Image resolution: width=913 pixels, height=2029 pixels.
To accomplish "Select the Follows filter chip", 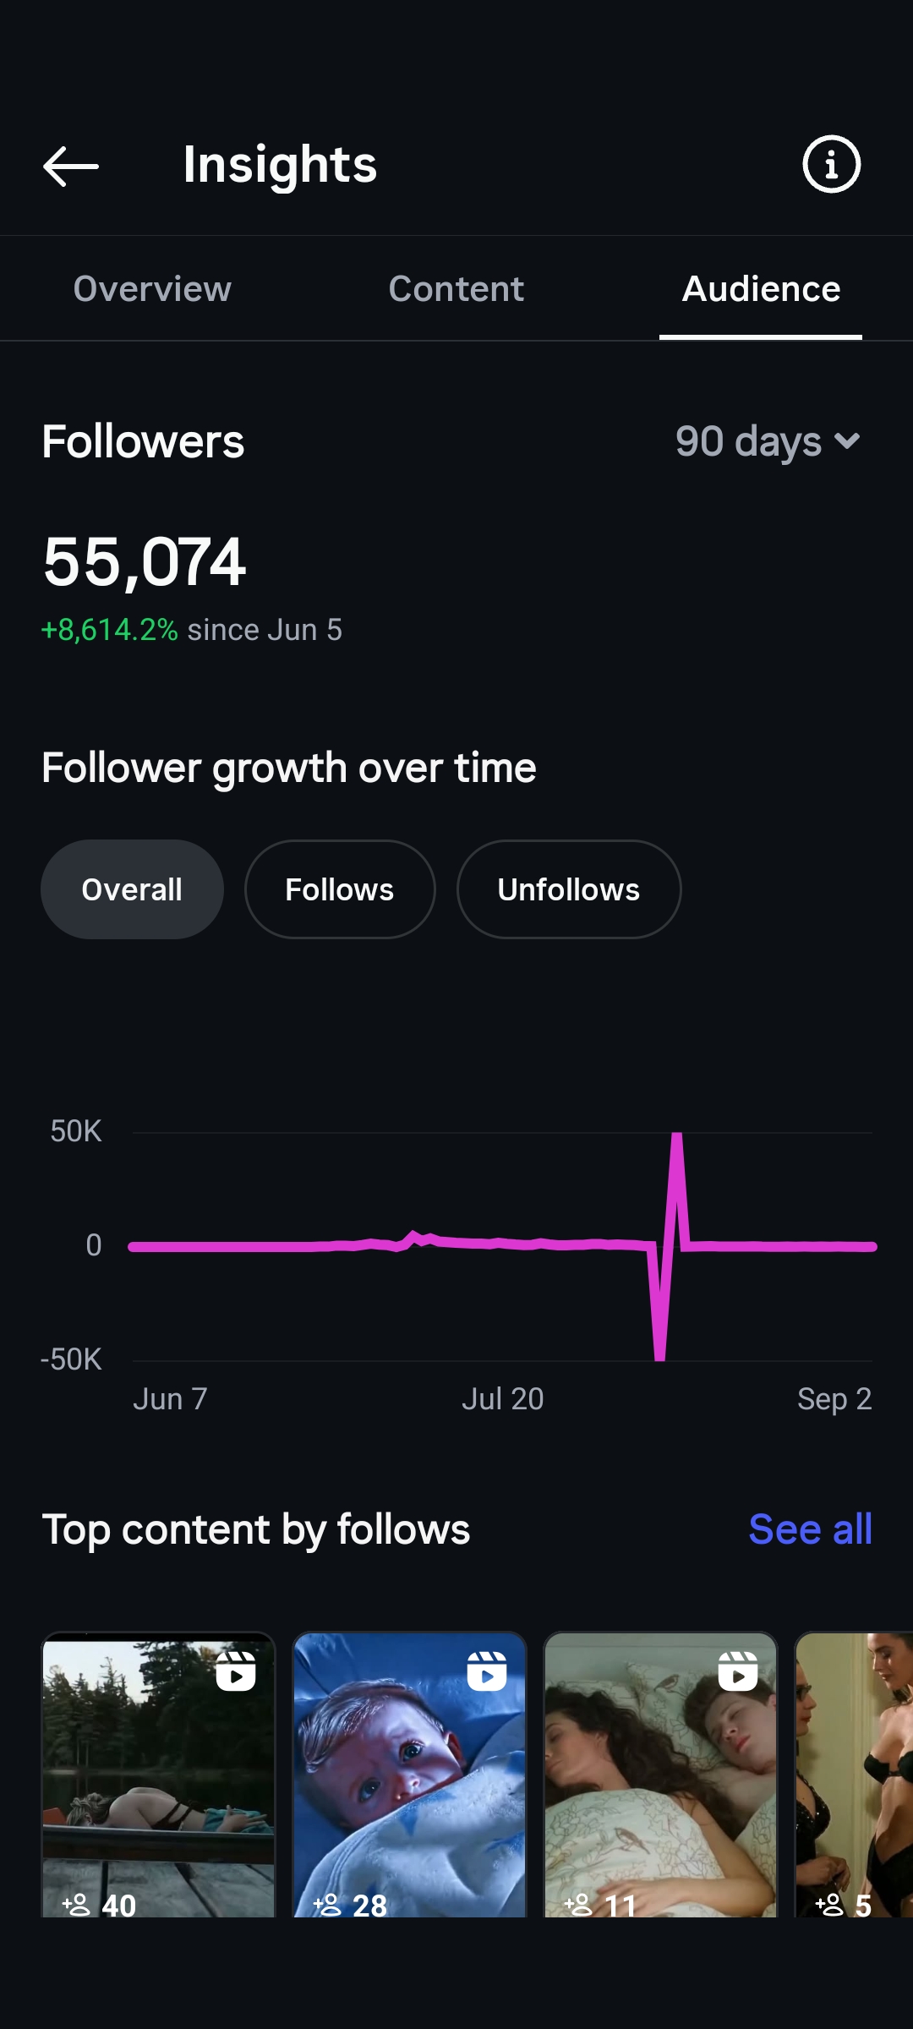I will (x=340, y=889).
